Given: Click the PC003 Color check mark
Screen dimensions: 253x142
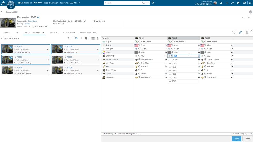Looking at the screenshot, I should click(232, 52).
